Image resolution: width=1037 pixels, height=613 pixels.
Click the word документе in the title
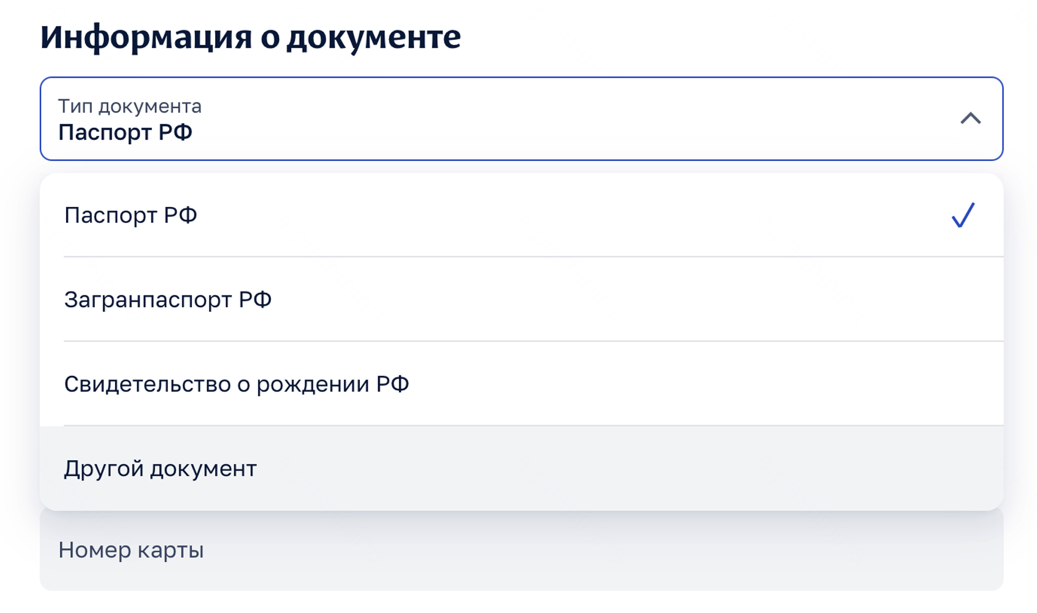[x=374, y=37]
